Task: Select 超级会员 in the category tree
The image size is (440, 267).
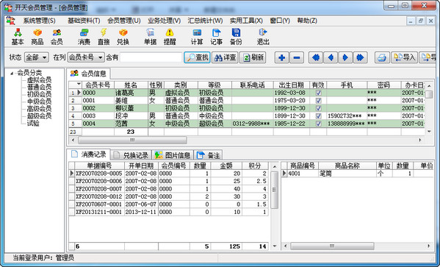Action: pyautogui.click(x=39, y=115)
